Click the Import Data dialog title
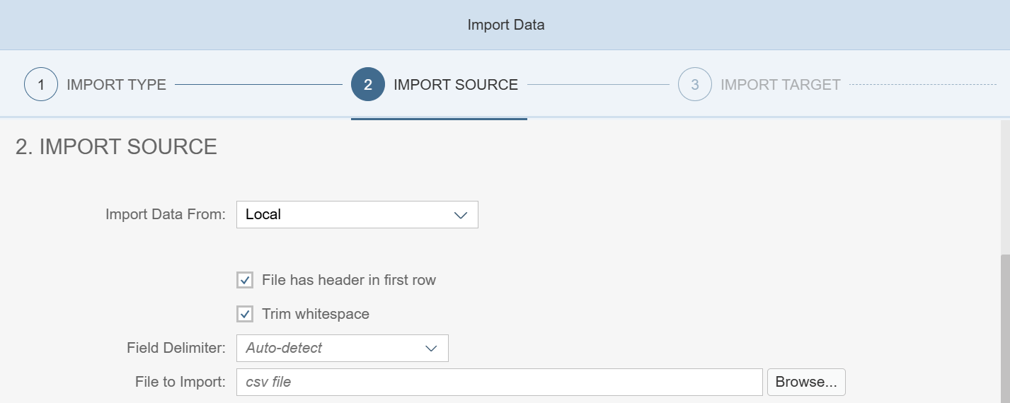Screen dimensions: 1010x403 [505, 25]
